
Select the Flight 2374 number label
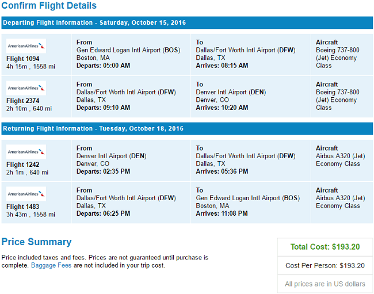pyautogui.click(x=22, y=101)
